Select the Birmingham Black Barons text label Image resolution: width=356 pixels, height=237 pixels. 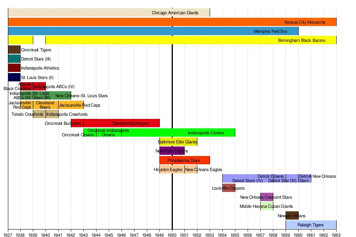tap(301, 40)
